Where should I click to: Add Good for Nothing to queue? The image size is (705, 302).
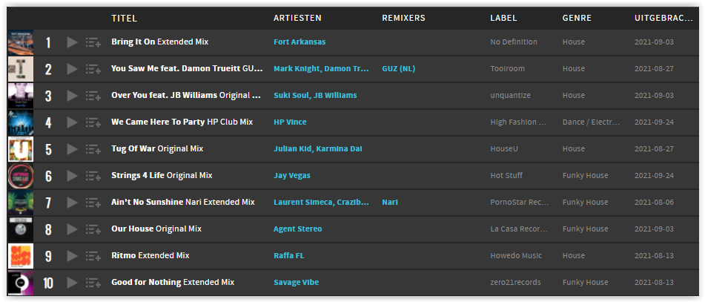pos(93,283)
